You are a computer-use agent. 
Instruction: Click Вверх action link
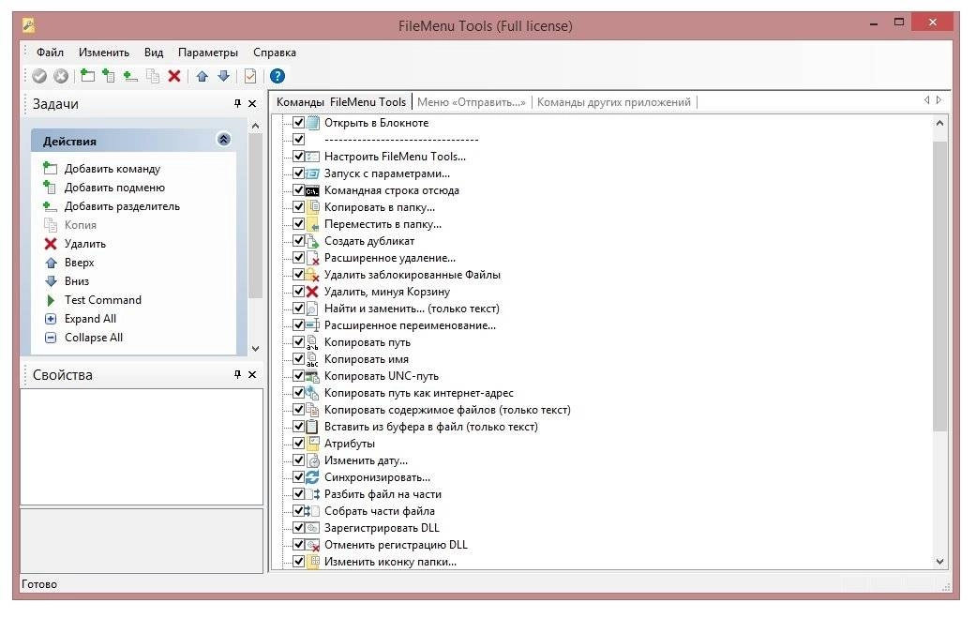click(x=79, y=263)
